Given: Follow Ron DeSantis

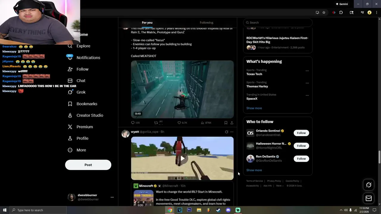Looking at the screenshot, I should pyautogui.click(x=301, y=159).
